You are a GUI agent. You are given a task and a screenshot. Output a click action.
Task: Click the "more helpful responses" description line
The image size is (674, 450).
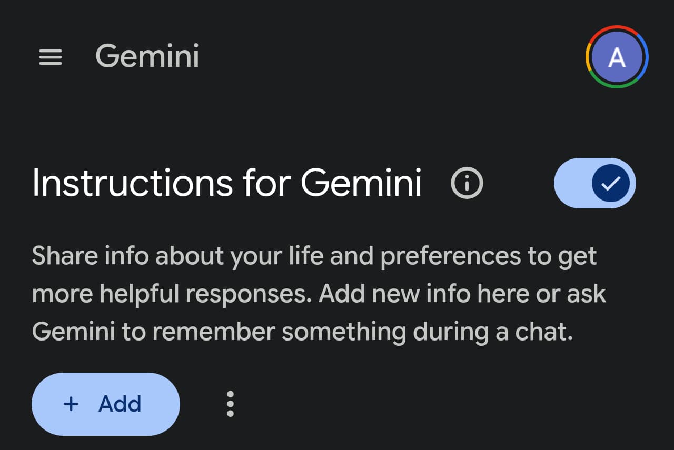[x=168, y=294]
